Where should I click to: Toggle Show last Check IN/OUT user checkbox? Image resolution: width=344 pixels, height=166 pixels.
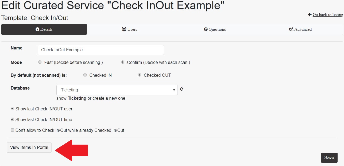12,109
